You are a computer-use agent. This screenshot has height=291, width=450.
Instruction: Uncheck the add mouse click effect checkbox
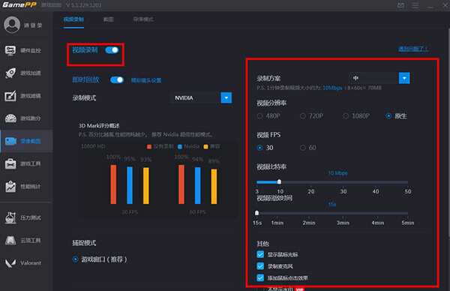coord(260,277)
